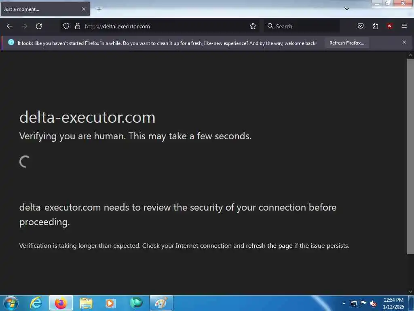Image resolution: width=414 pixels, height=311 pixels.
Task: Focus the Search box
Action: click(x=302, y=26)
